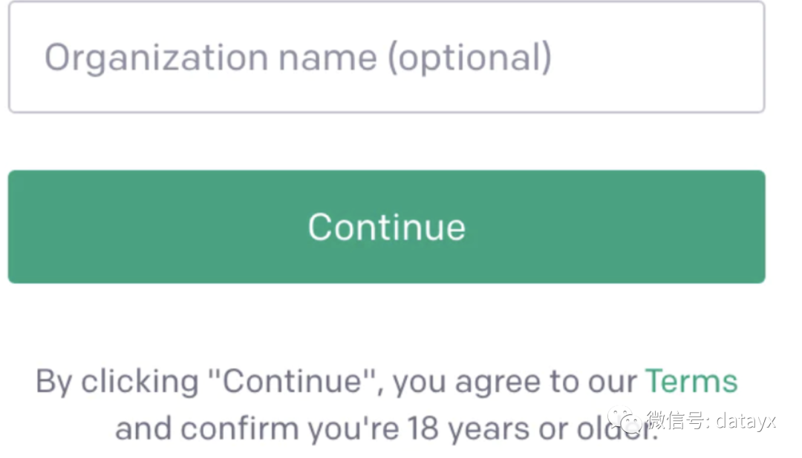This screenshot has width=802, height=458.
Task: Submit the form with Continue
Action: click(x=387, y=227)
